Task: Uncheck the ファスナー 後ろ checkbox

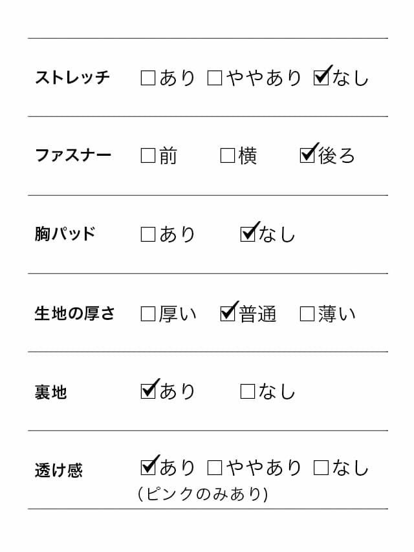Action: click(x=308, y=155)
